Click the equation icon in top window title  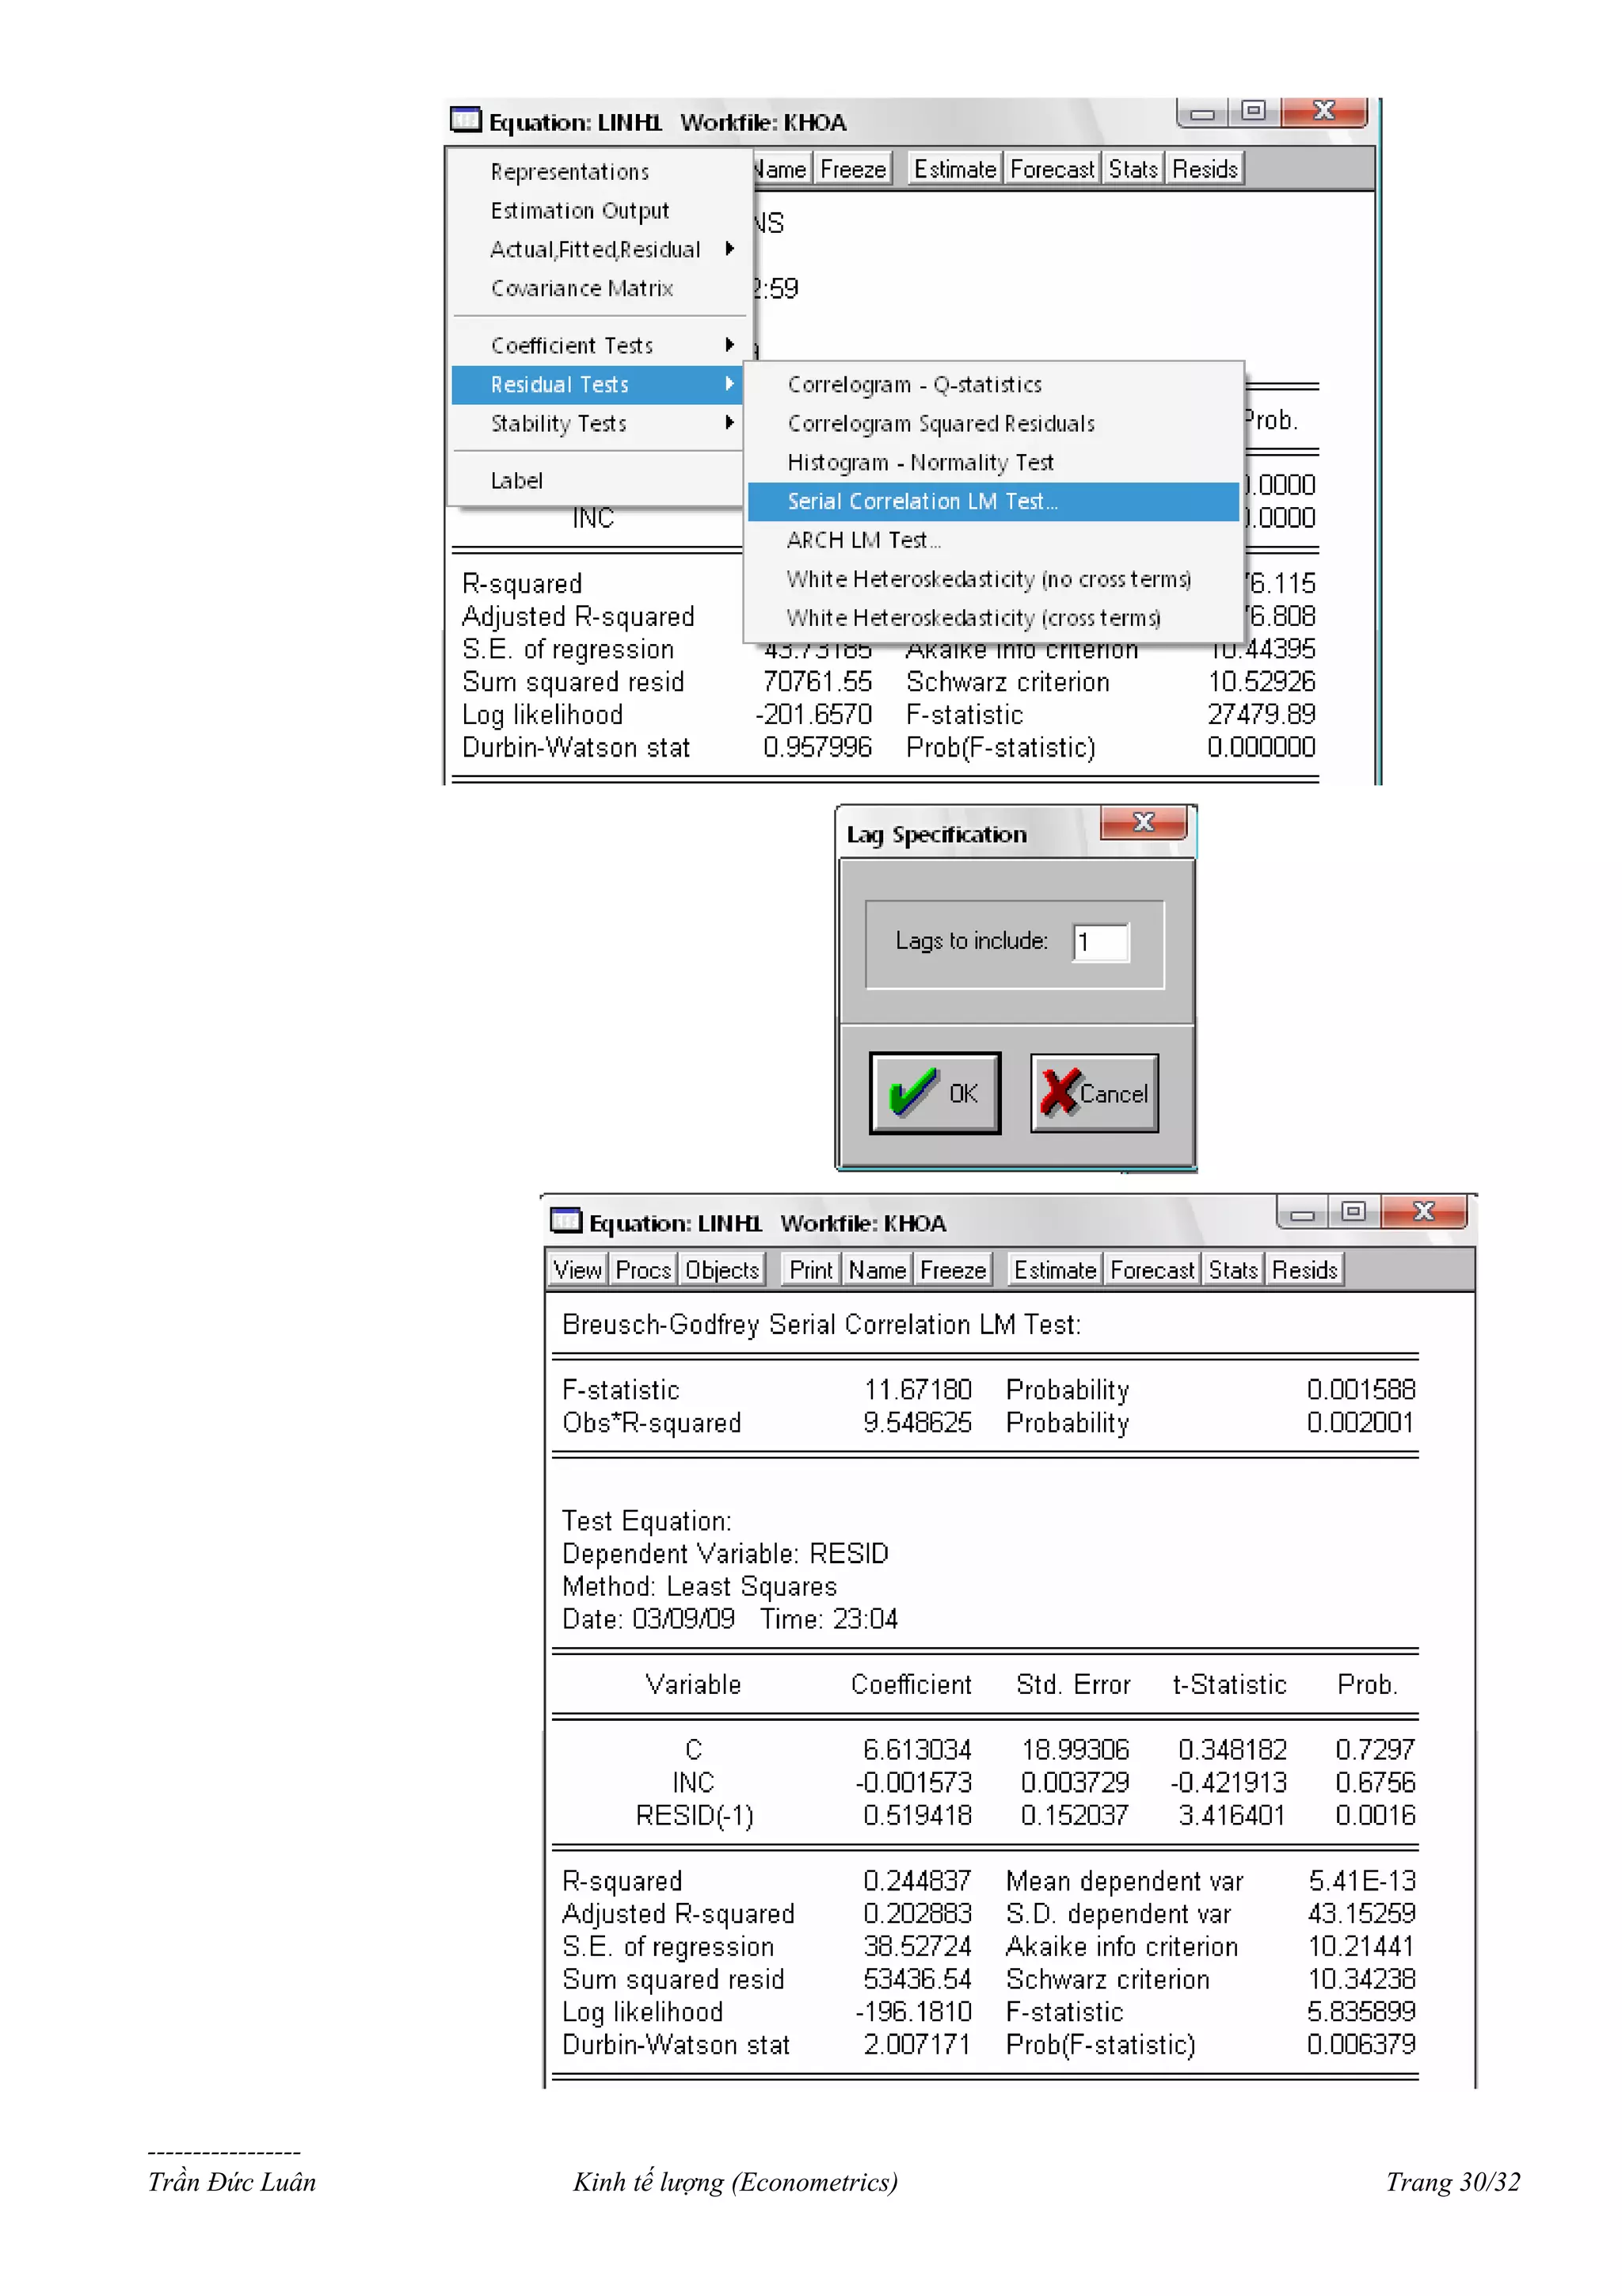tap(466, 120)
